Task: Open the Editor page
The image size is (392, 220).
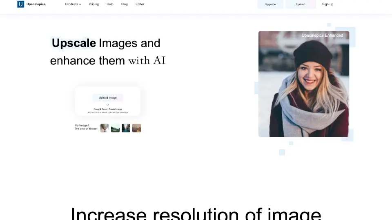Action: (x=140, y=4)
